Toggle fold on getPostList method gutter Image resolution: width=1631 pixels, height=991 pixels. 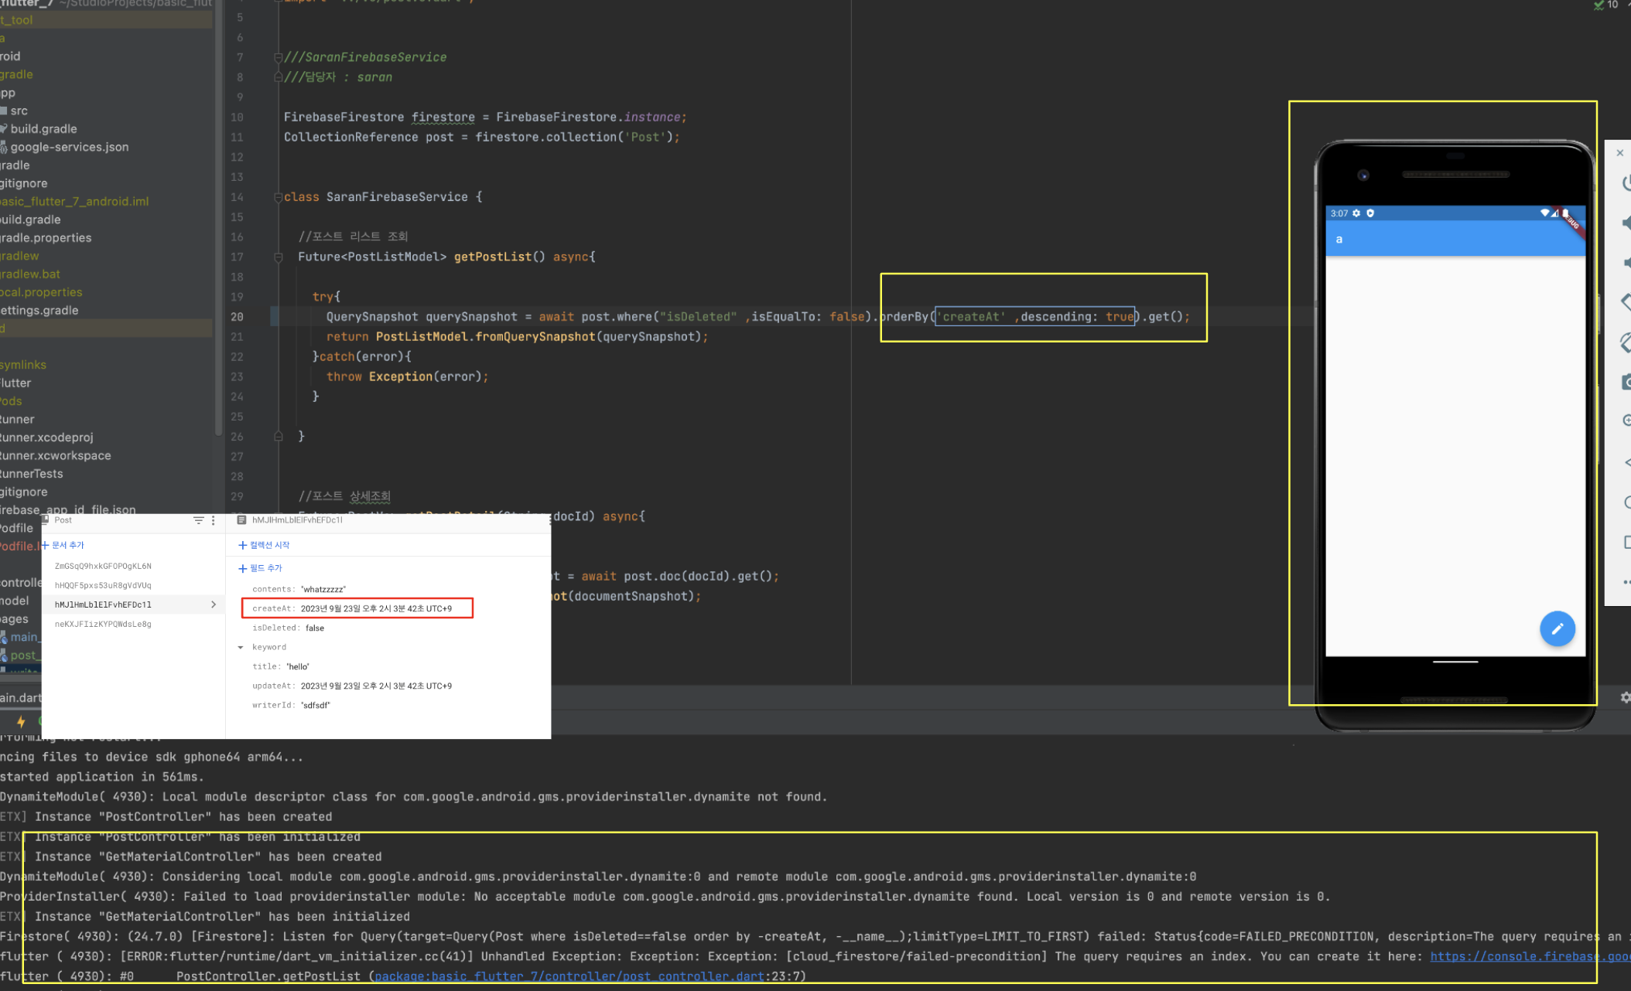click(279, 257)
